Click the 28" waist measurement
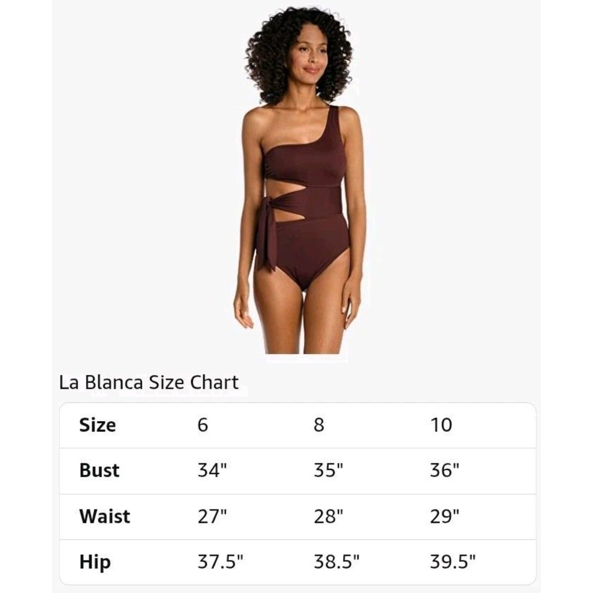 click(328, 516)
